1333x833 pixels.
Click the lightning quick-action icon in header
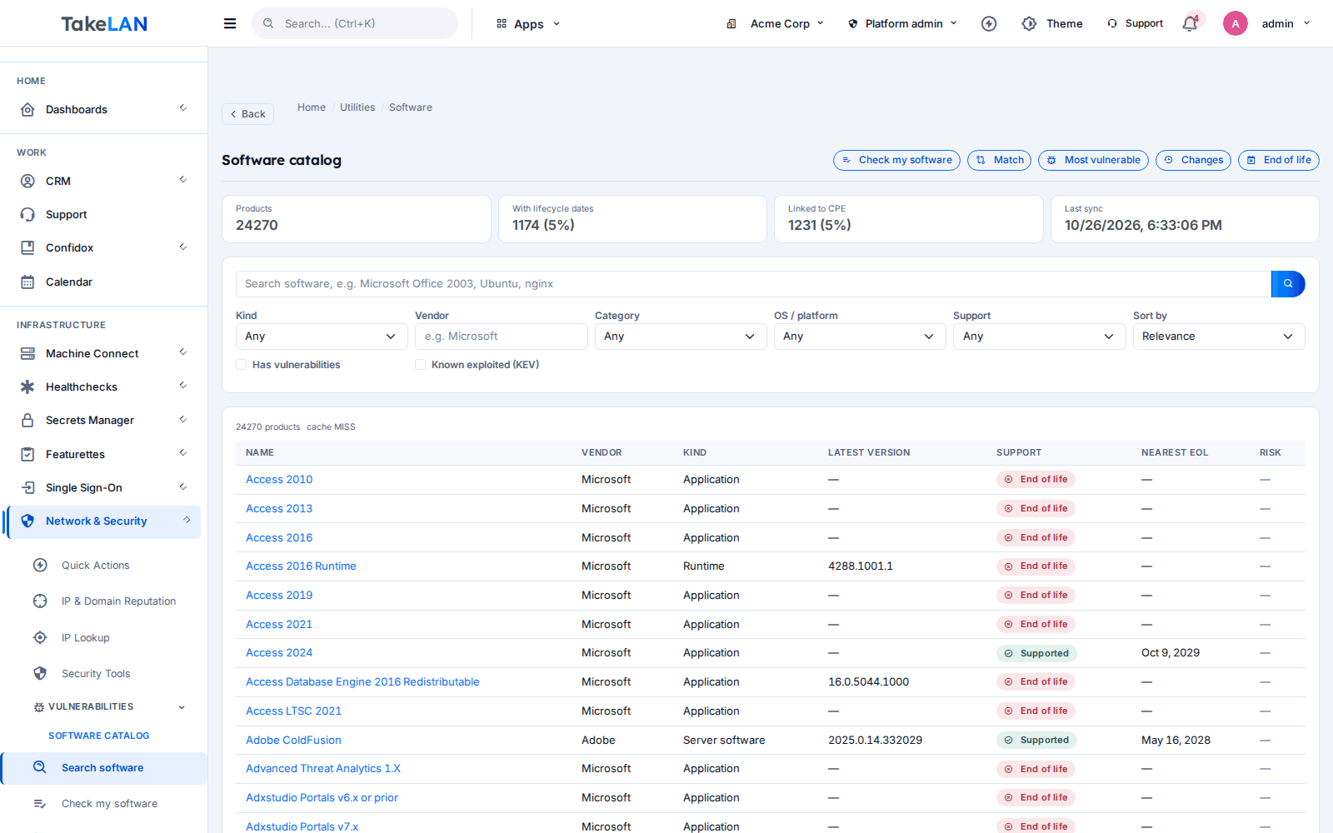point(989,23)
